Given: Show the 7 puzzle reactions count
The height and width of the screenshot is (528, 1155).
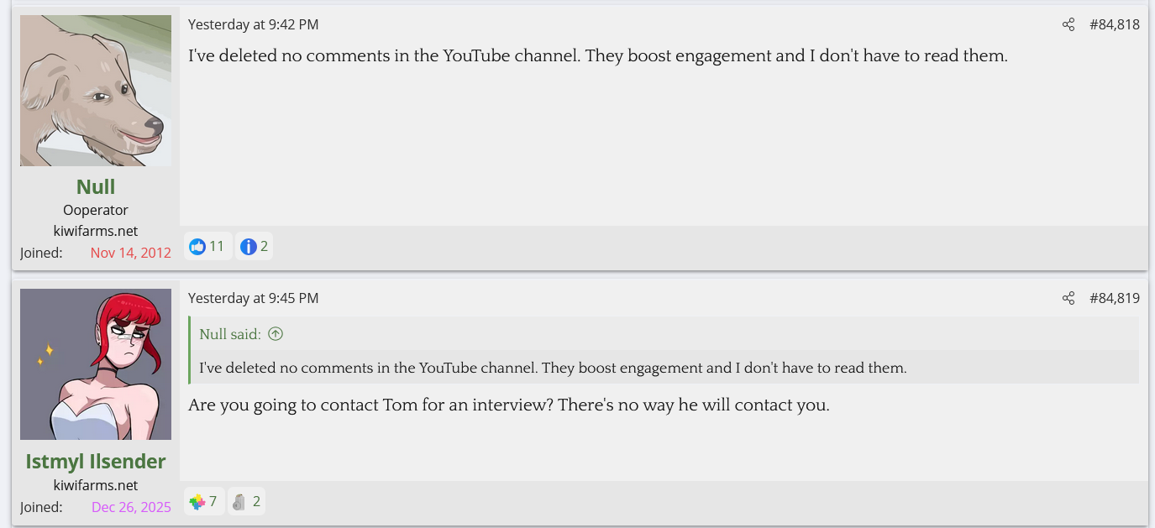Looking at the screenshot, I should click(x=213, y=502).
